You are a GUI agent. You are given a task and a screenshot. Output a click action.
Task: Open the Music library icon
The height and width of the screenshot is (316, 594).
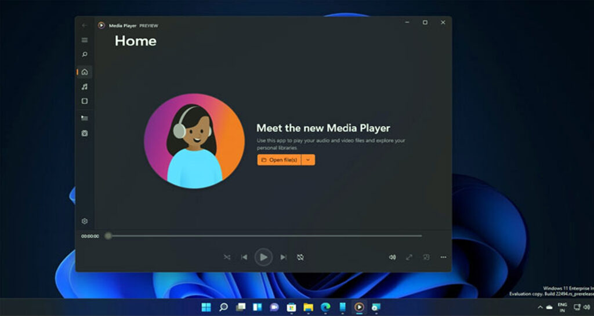pyautogui.click(x=85, y=87)
